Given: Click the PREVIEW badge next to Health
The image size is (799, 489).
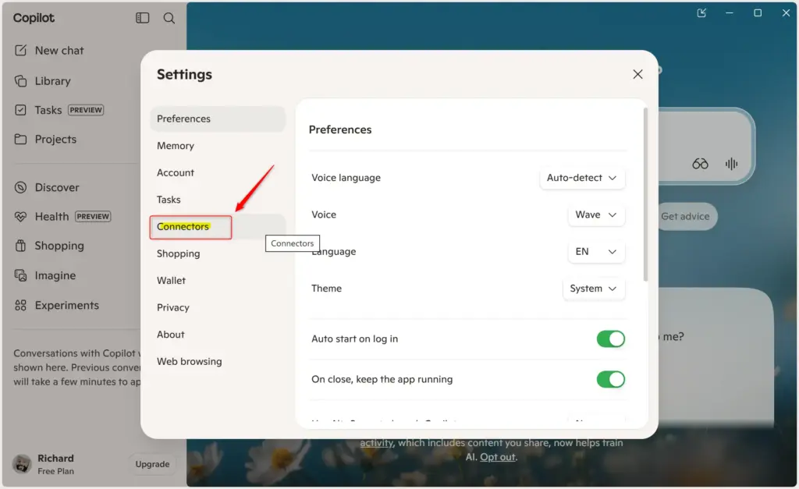Looking at the screenshot, I should pyautogui.click(x=93, y=217).
